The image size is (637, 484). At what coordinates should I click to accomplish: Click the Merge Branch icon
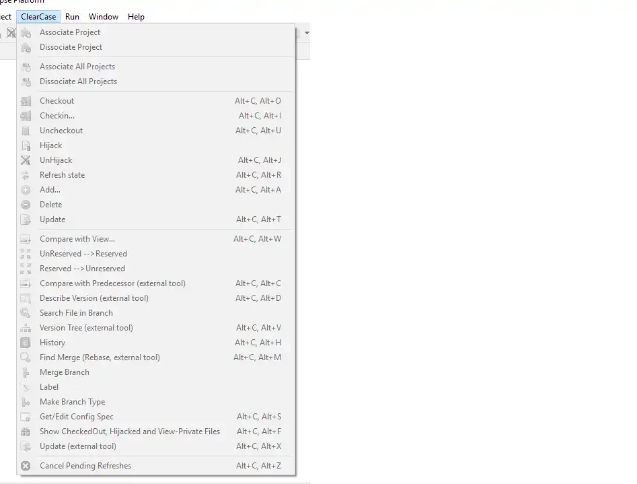click(x=26, y=372)
